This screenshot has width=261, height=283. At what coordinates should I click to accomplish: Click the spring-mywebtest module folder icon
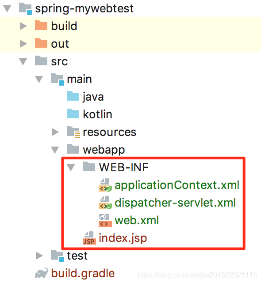pos(26,9)
